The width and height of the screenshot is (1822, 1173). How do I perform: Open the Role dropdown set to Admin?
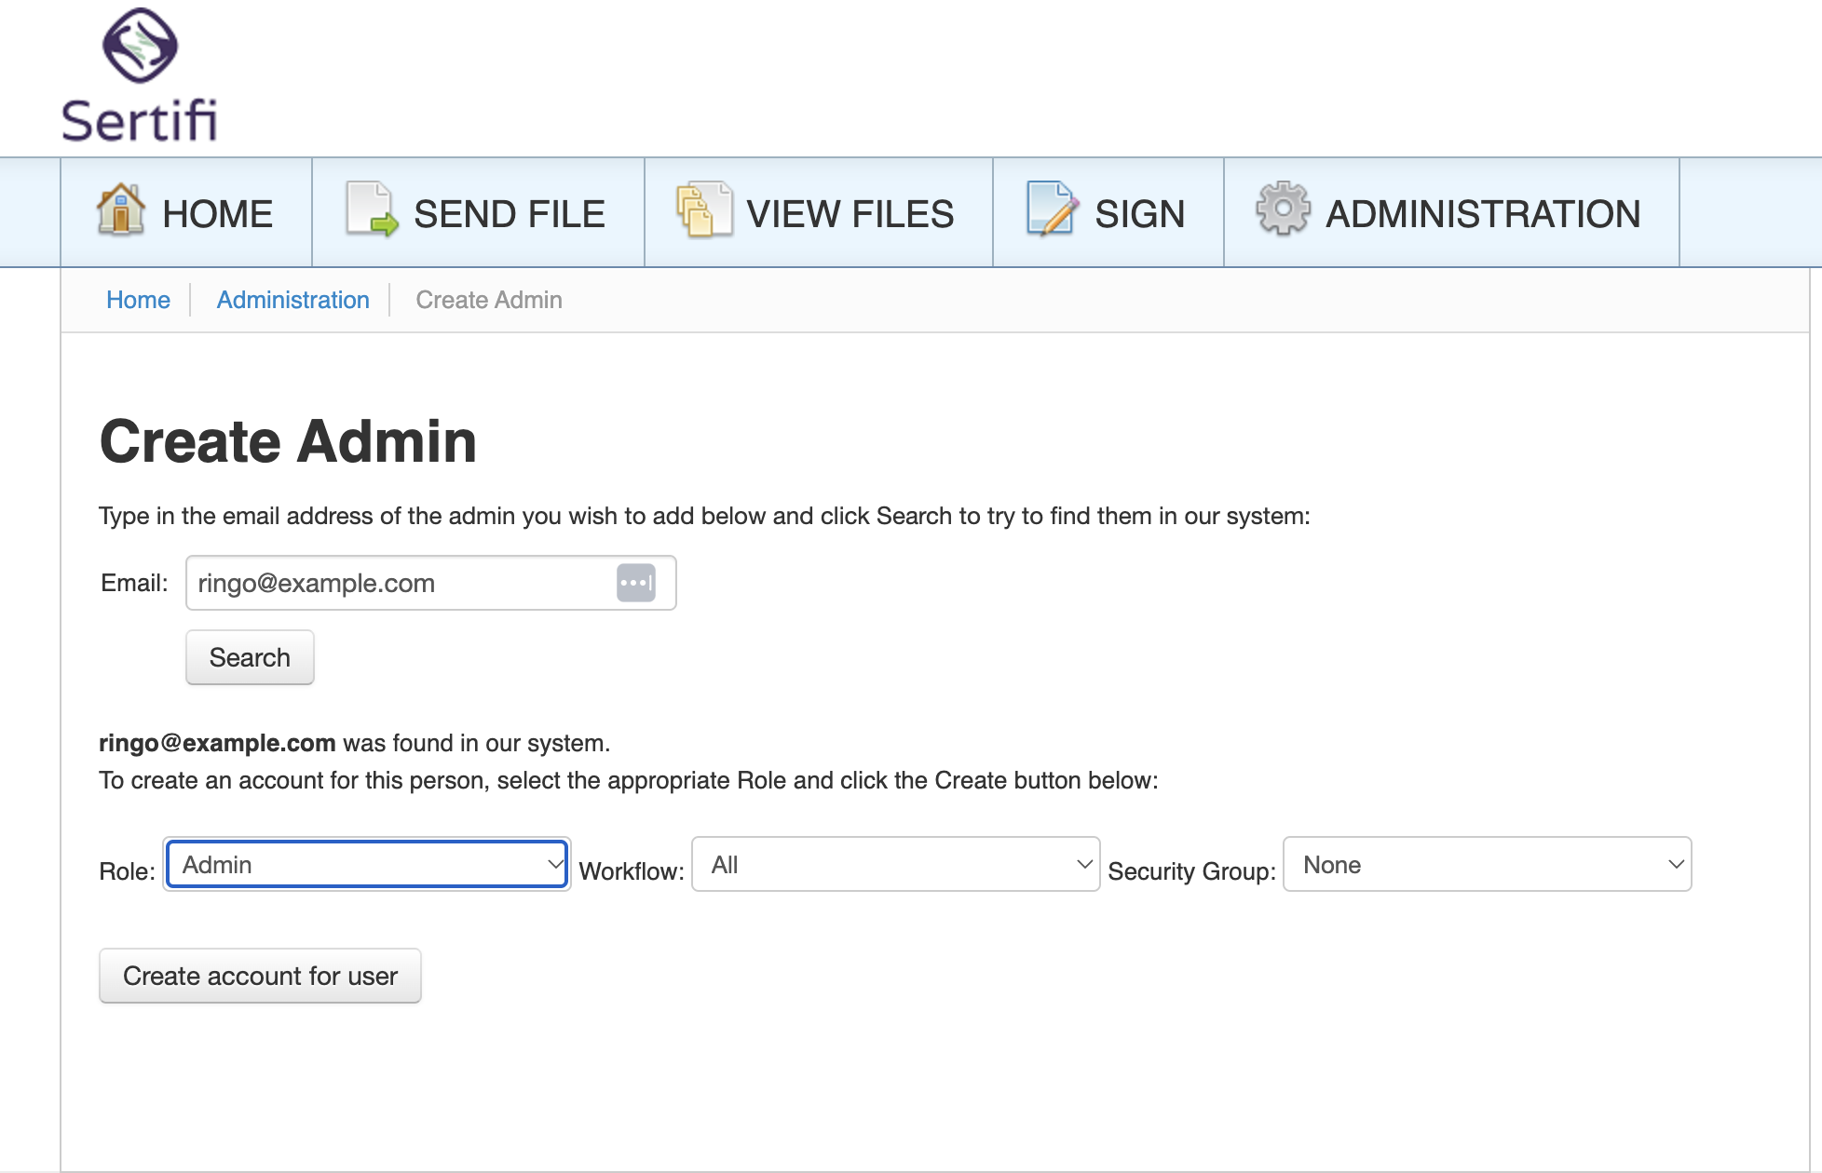click(x=367, y=865)
